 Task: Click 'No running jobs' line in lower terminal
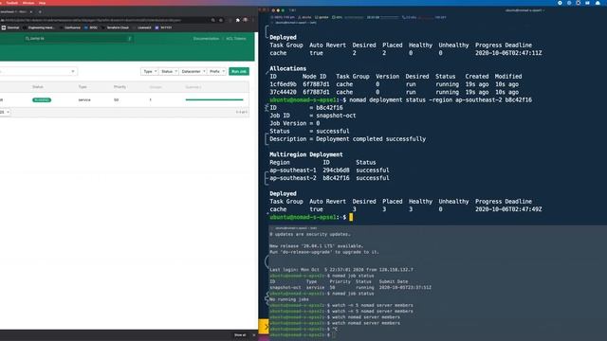288,299
